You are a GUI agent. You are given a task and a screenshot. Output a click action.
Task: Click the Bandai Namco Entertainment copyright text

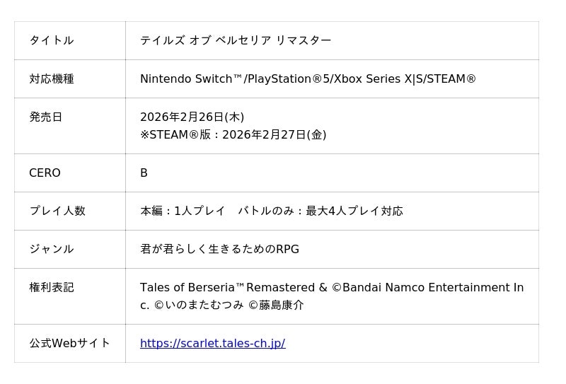click(x=424, y=287)
